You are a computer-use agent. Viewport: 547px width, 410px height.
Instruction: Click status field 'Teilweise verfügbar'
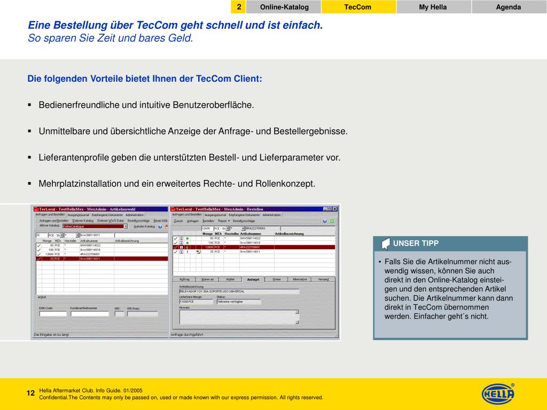[x=239, y=302]
